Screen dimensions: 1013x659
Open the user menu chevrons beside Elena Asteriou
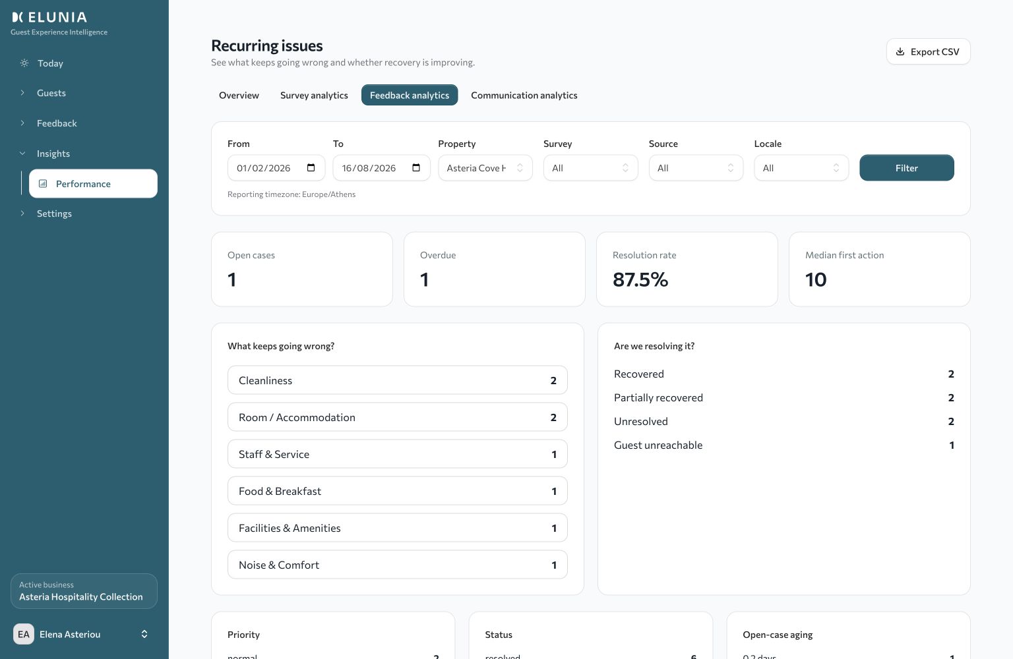144,634
